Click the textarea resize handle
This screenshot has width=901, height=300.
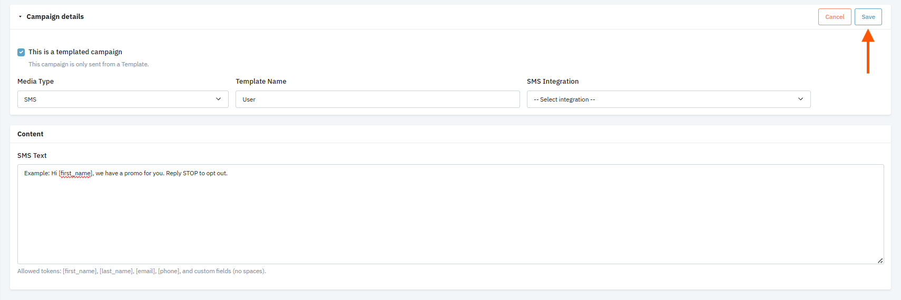[880, 261]
